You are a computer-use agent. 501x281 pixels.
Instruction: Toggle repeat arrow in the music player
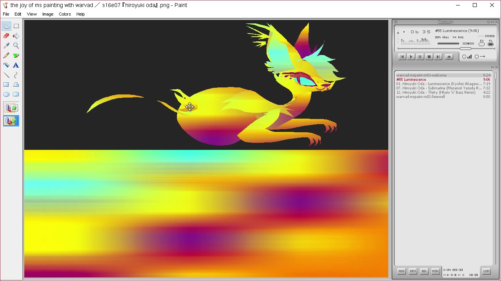(479, 57)
